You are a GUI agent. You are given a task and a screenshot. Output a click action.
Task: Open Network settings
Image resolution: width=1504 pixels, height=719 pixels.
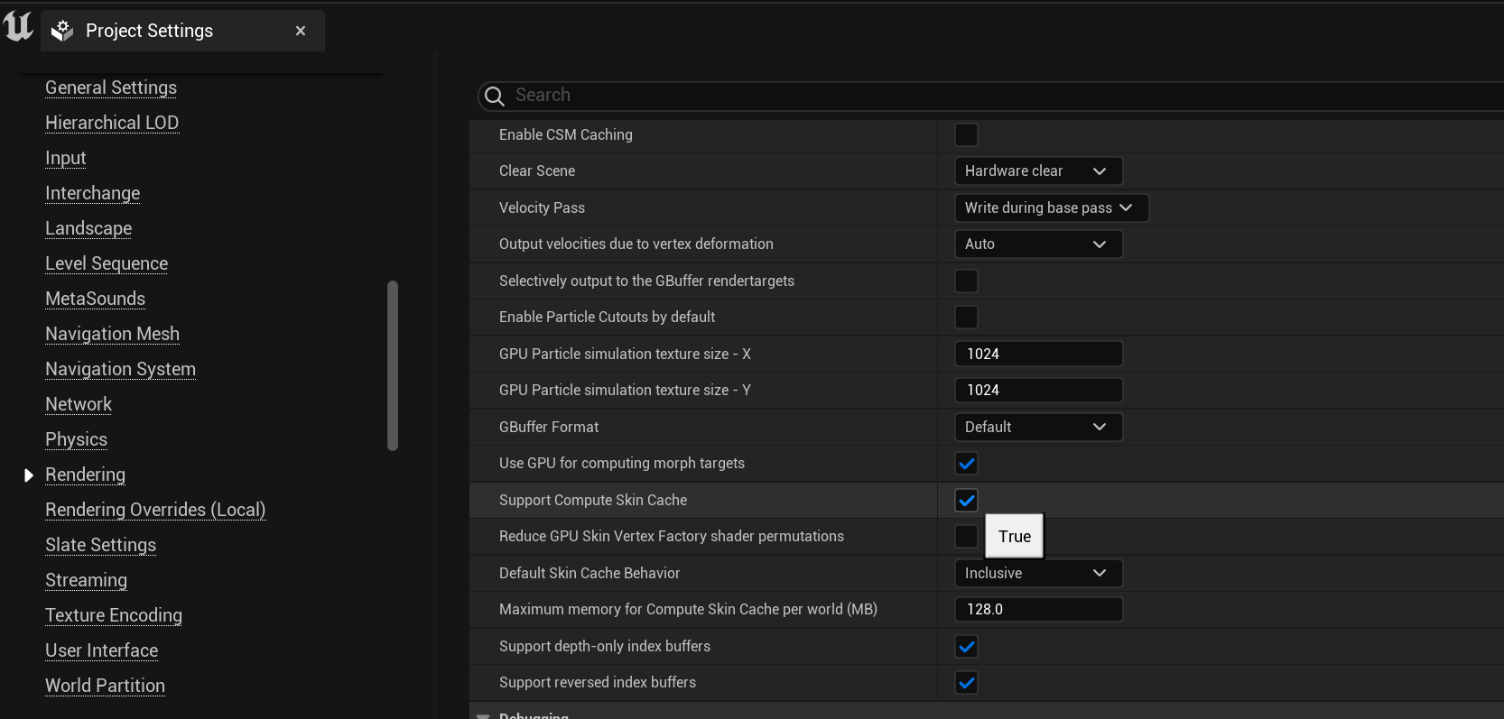[79, 404]
